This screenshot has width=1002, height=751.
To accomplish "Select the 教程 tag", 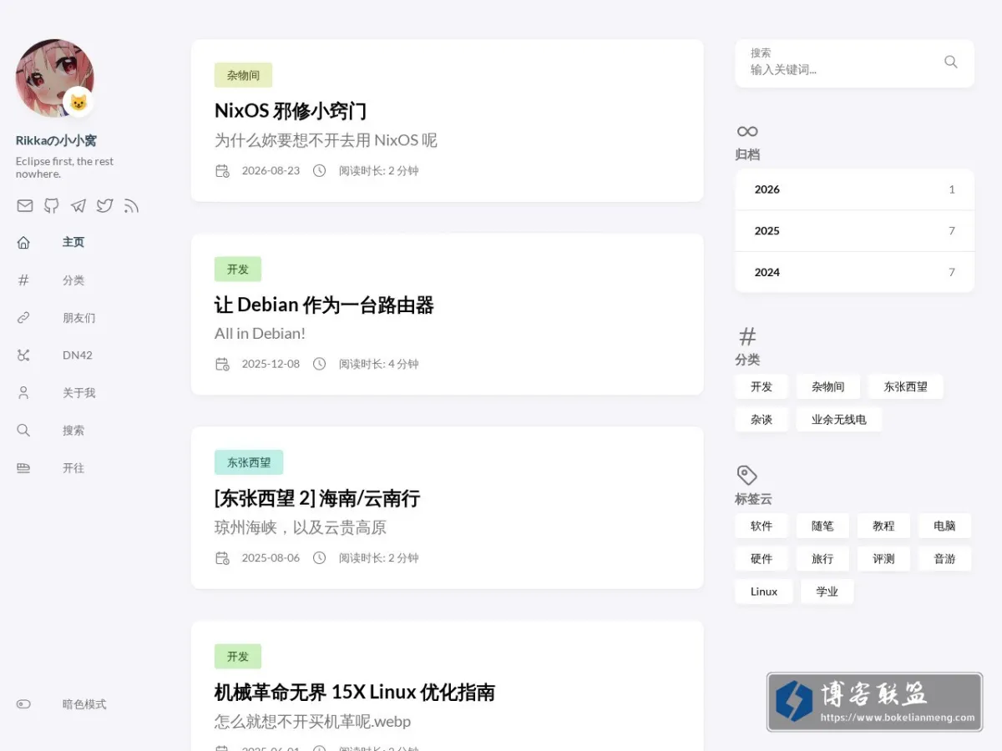I will (x=883, y=526).
